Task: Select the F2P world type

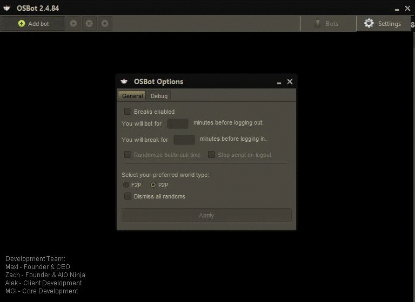Action: (126, 184)
